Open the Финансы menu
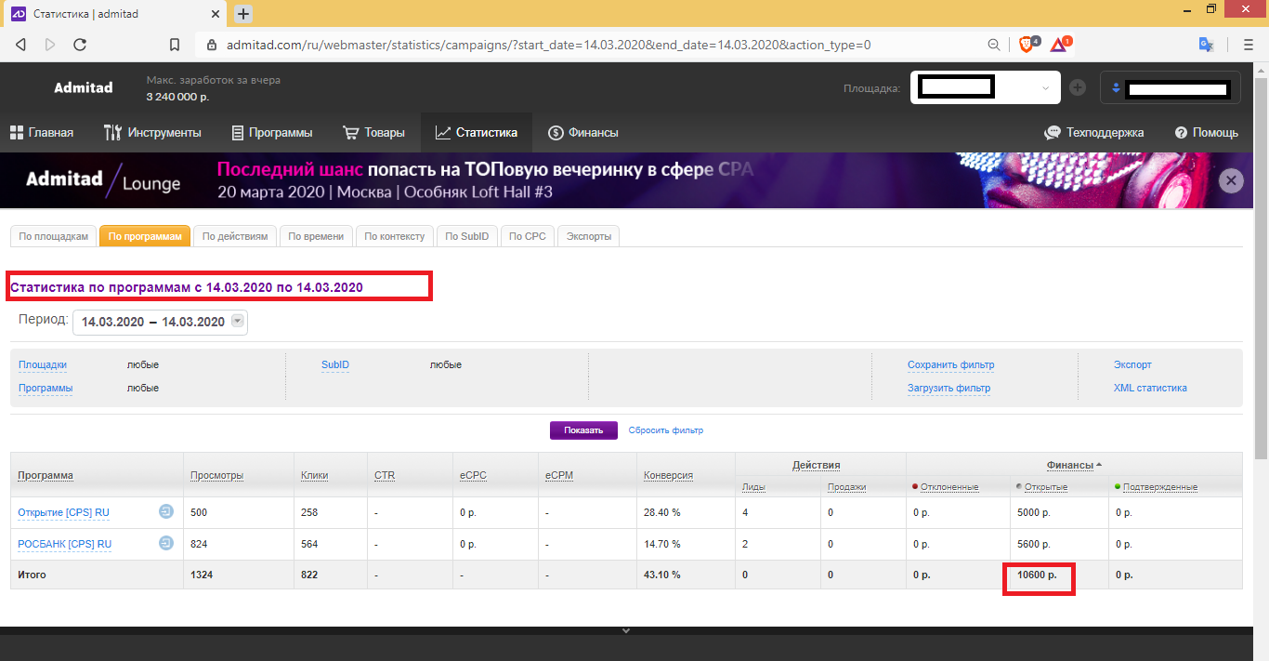 [582, 133]
